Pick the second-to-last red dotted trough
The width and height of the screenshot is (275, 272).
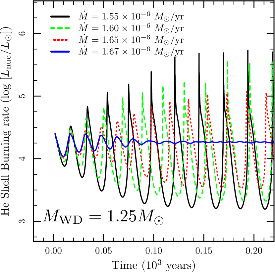pos(242,188)
